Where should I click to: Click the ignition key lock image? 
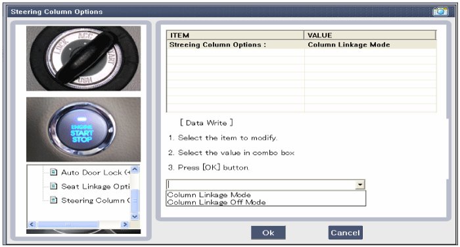coord(83,58)
